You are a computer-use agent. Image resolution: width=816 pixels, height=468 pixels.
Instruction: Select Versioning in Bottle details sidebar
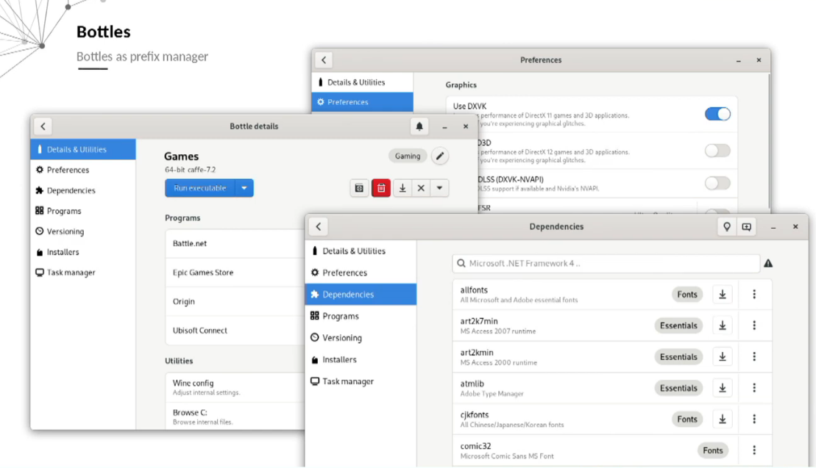pyautogui.click(x=65, y=231)
